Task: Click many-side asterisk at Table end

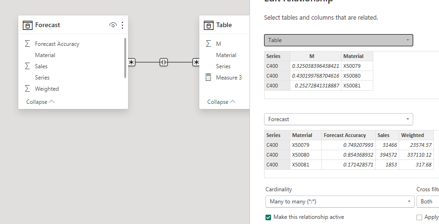Action: (196, 62)
